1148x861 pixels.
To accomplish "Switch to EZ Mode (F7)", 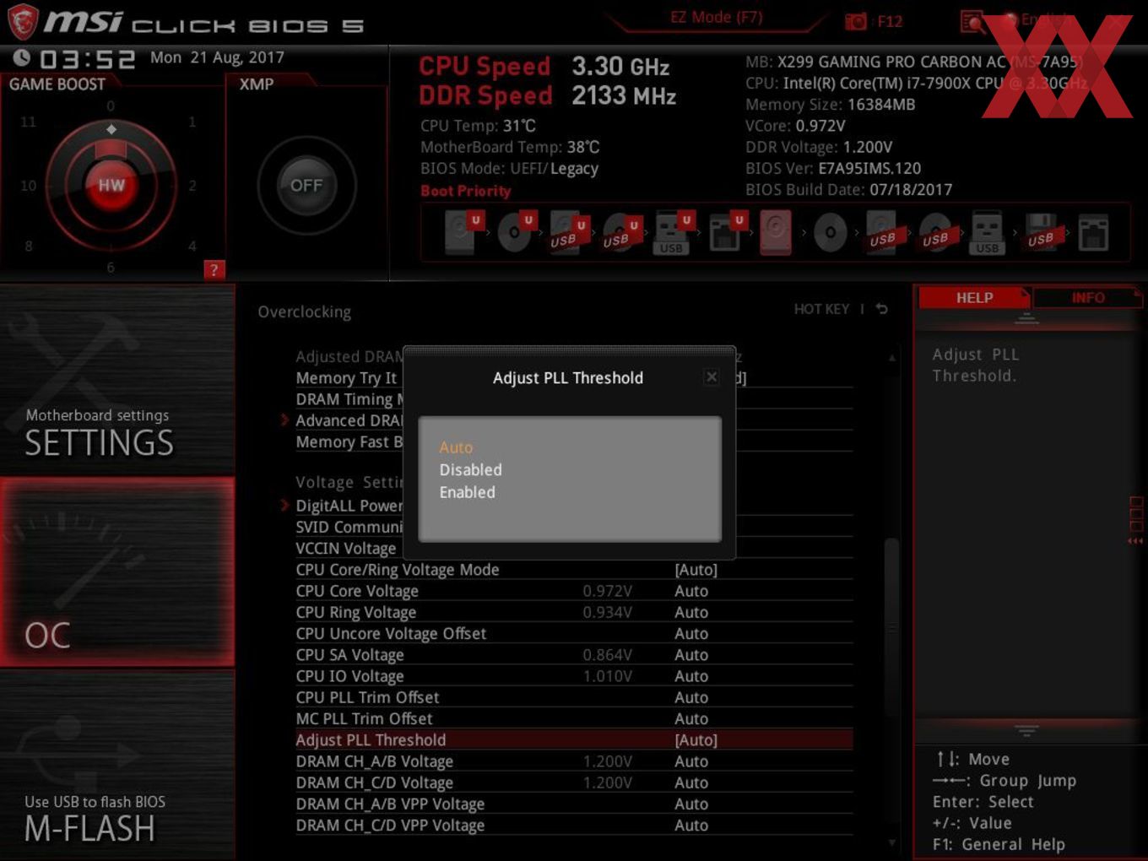I will (x=717, y=18).
